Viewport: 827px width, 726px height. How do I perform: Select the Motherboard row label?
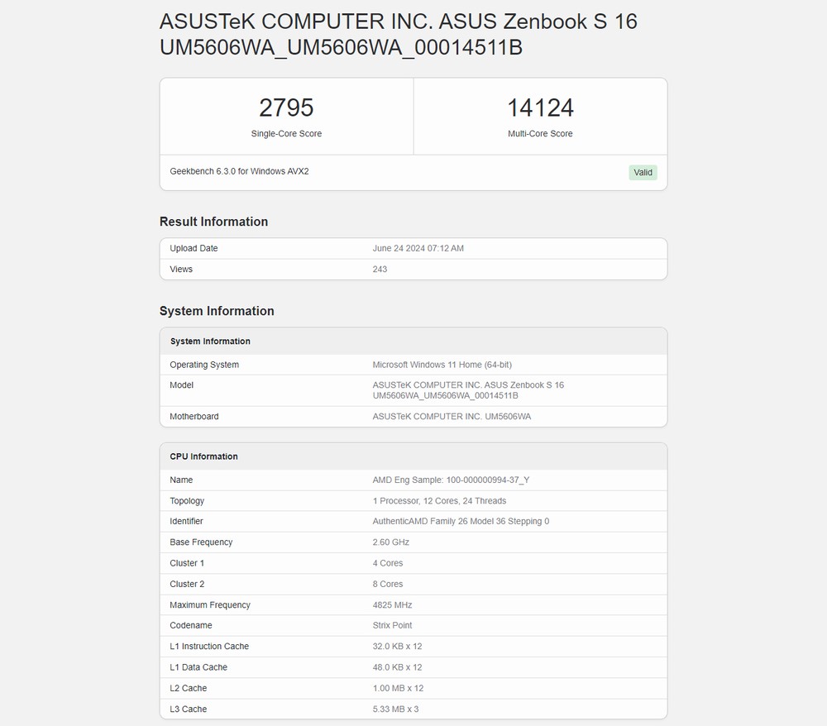194,417
